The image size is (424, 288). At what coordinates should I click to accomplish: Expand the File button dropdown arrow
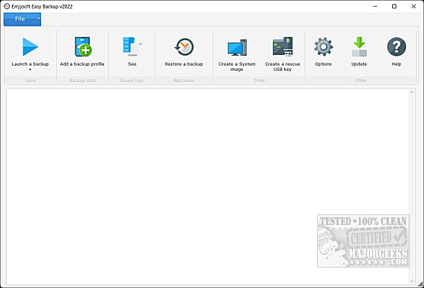(x=38, y=19)
